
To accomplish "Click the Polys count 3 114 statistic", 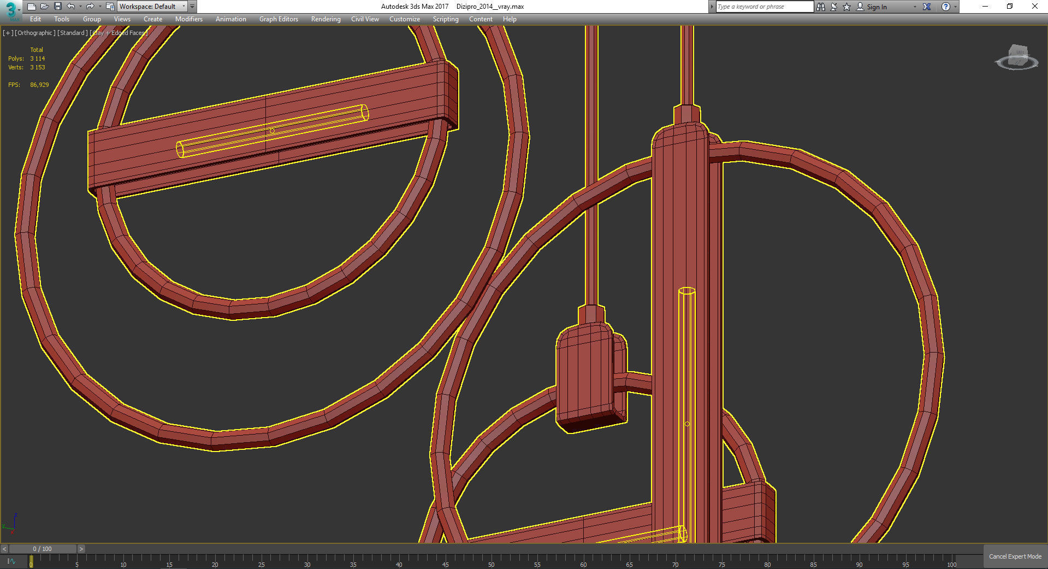I will pos(38,58).
